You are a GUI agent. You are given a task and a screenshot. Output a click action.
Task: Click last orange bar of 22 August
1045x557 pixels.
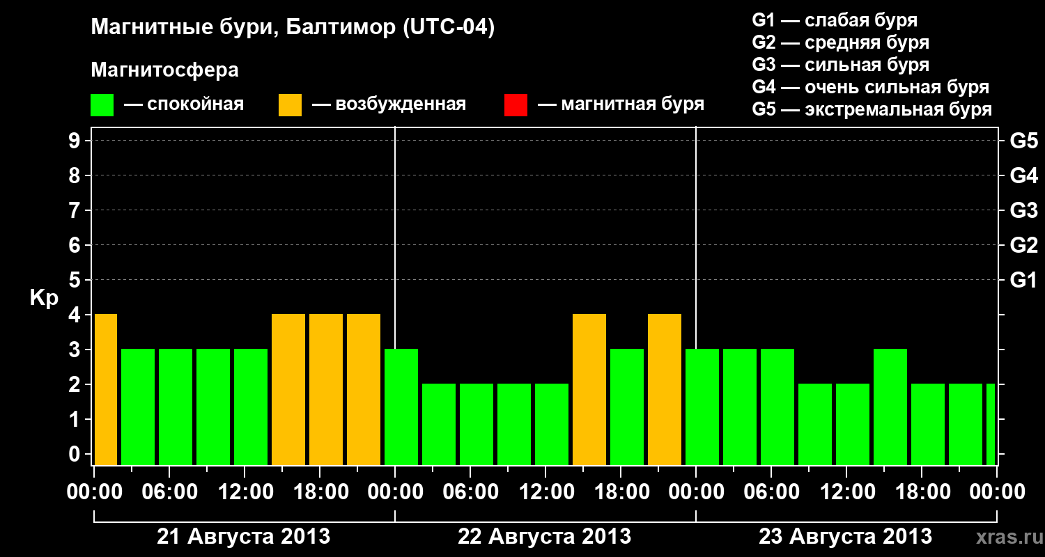click(665, 390)
